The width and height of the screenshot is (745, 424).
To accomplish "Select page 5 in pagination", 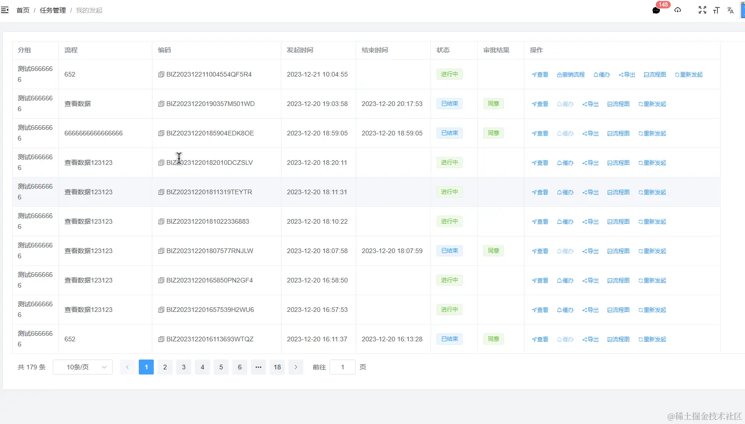I will 221,367.
